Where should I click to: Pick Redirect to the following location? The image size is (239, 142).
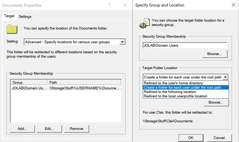click(170, 92)
